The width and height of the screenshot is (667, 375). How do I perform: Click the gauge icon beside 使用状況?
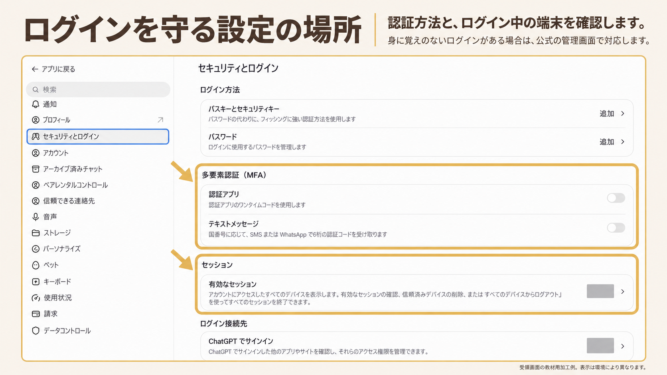tap(36, 298)
